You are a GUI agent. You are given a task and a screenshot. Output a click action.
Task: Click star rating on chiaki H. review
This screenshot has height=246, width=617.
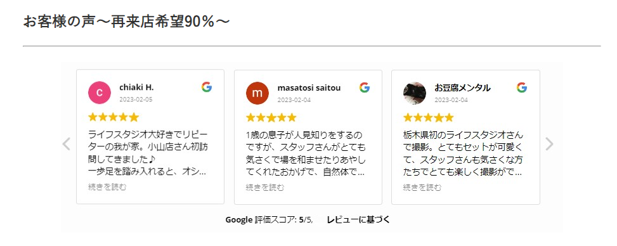click(114, 117)
